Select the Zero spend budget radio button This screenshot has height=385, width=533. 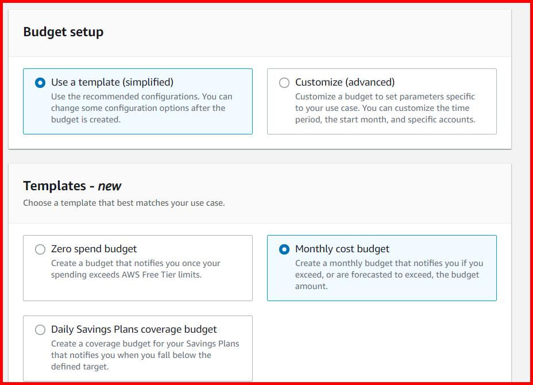point(40,249)
